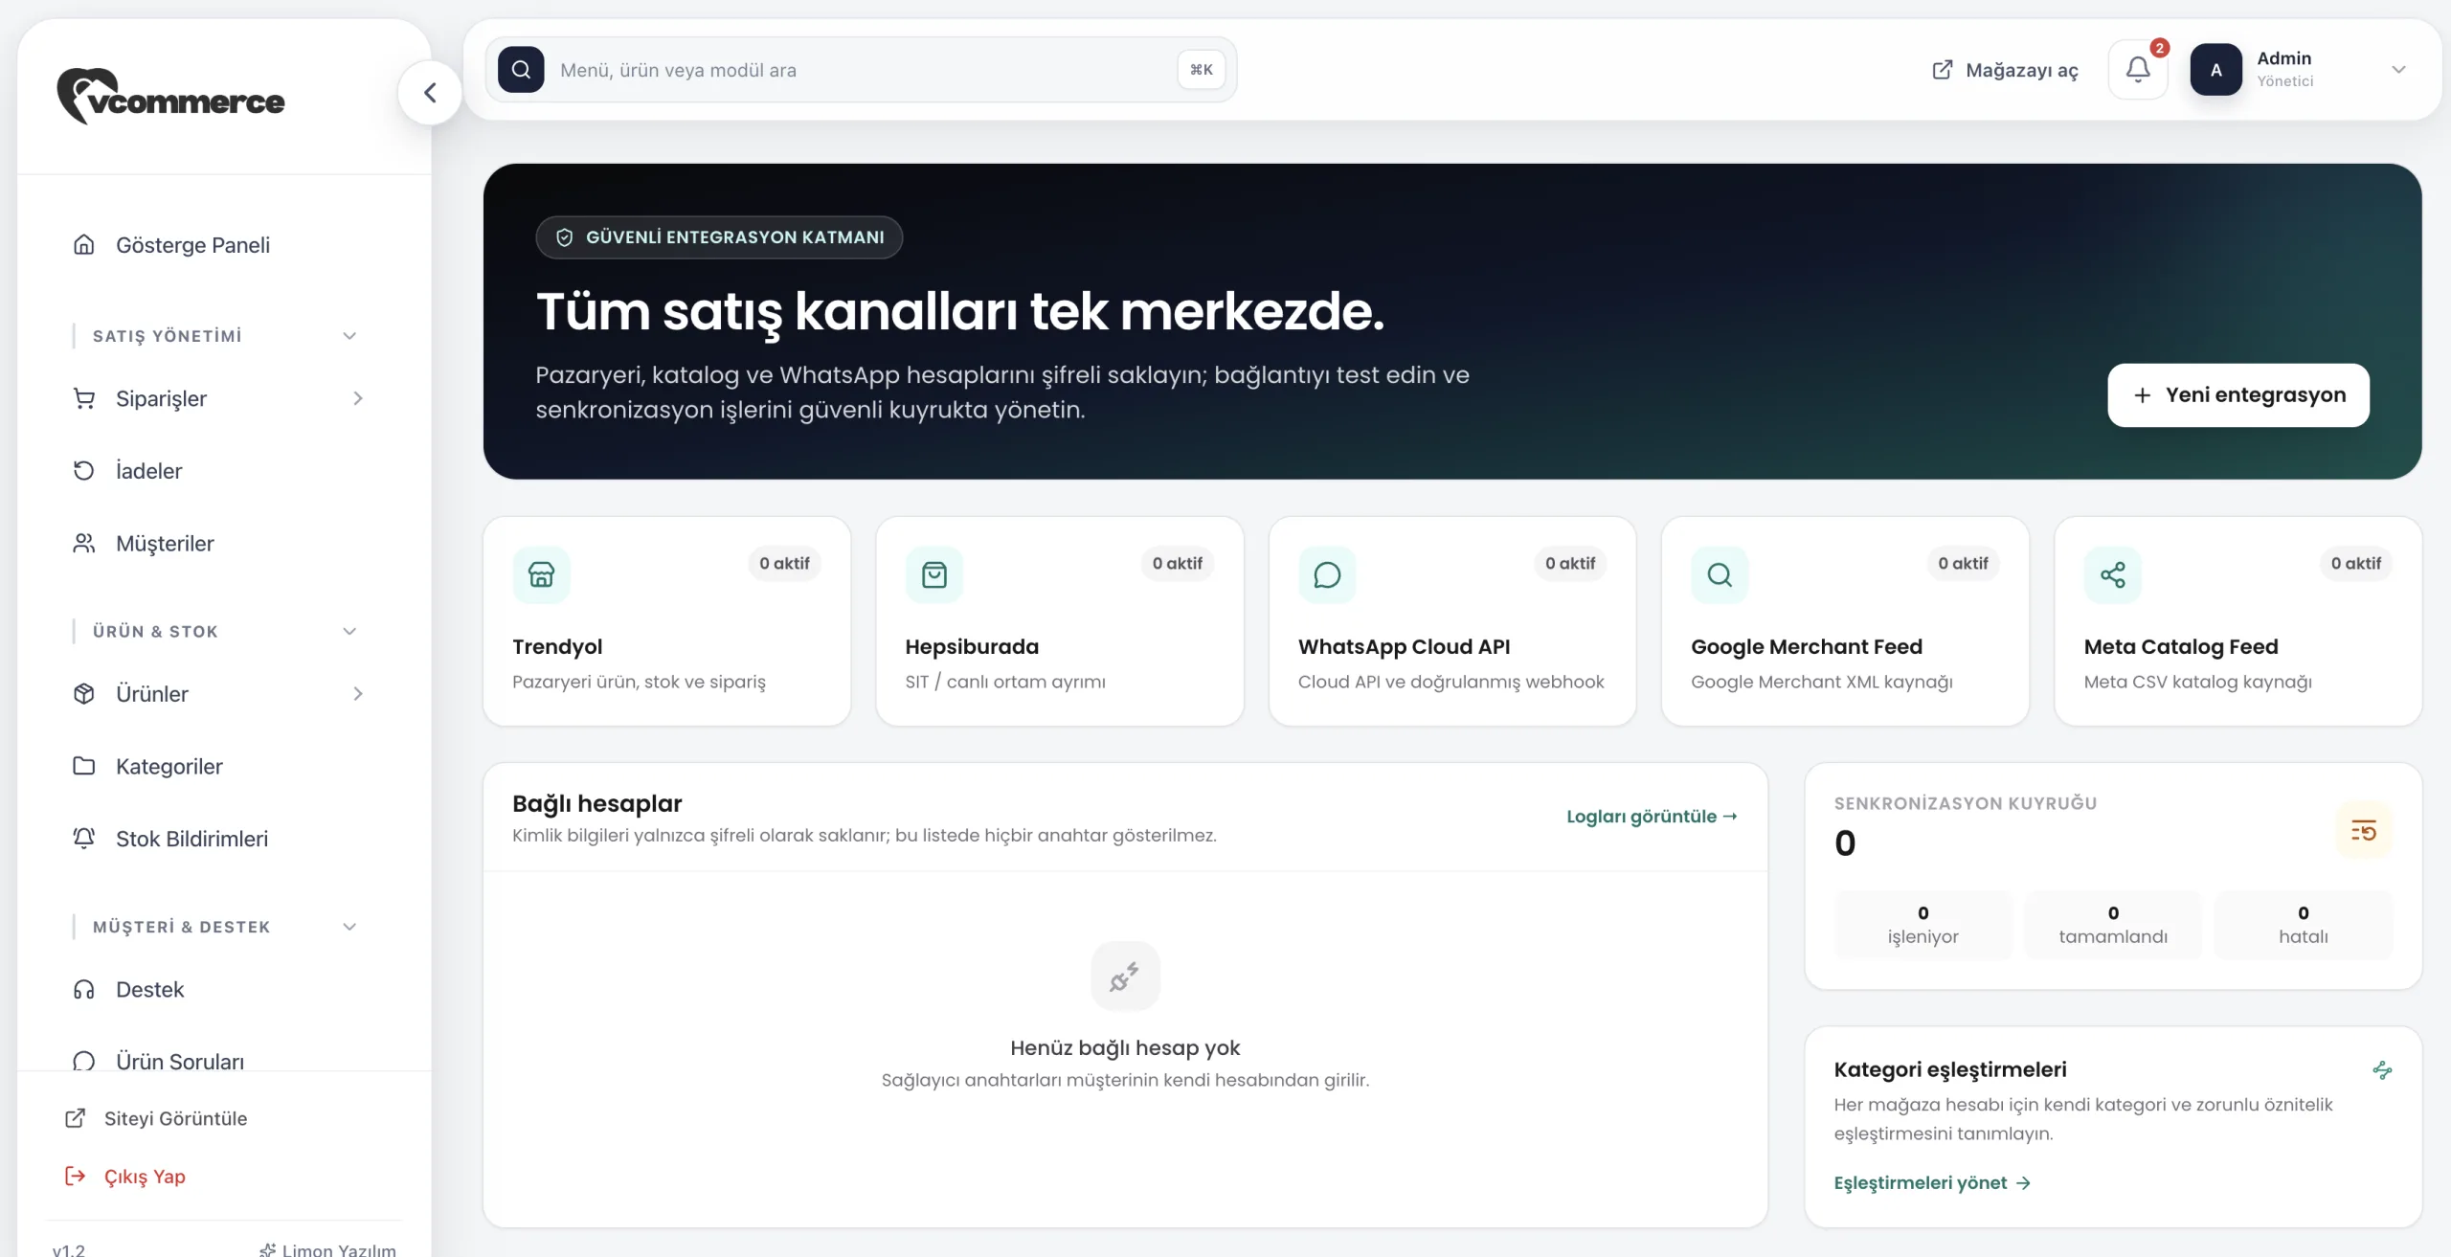
Task: Click the hatalı counter tile
Action: [x=2303, y=925]
